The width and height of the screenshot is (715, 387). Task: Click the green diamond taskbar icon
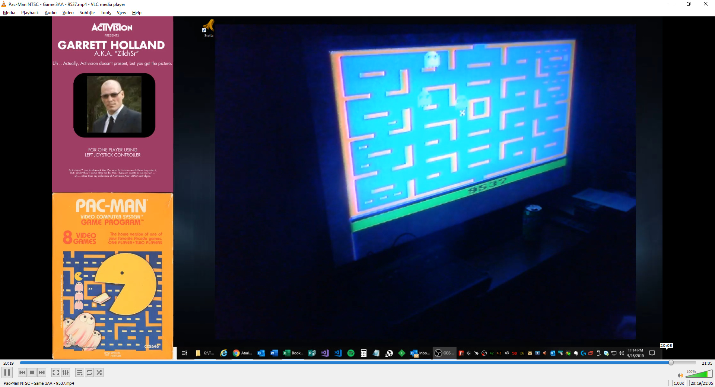click(402, 353)
